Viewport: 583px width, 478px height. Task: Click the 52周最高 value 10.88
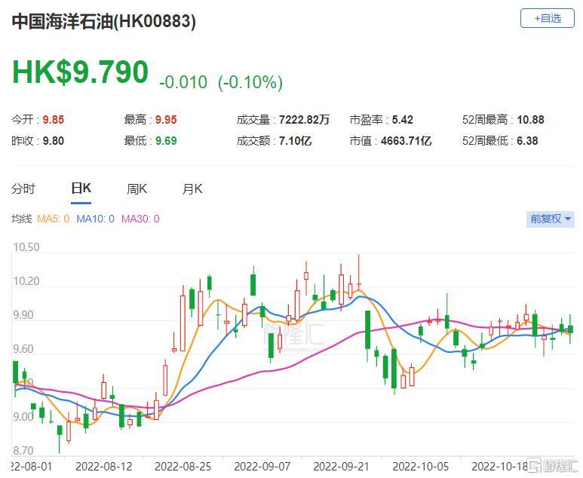pos(530,120)
